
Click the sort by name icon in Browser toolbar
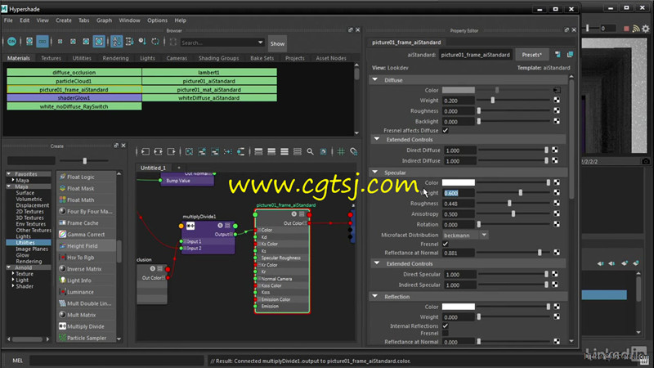coord(116,42)
